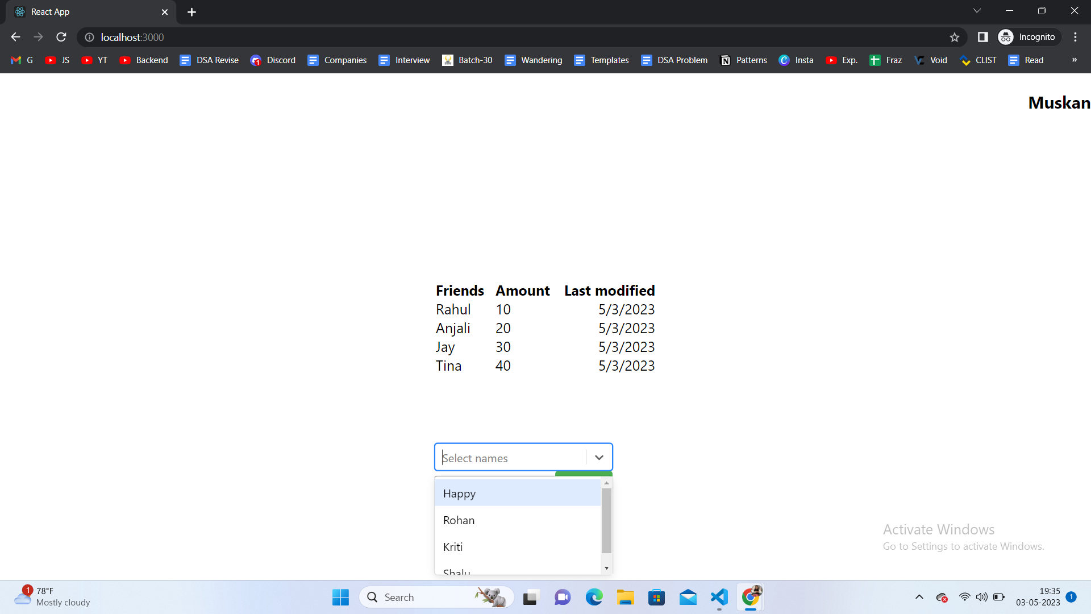Click the browser reload page icon
This screenshot has width=1091, height=614.
pyautogui.click(x=61, y=37)
